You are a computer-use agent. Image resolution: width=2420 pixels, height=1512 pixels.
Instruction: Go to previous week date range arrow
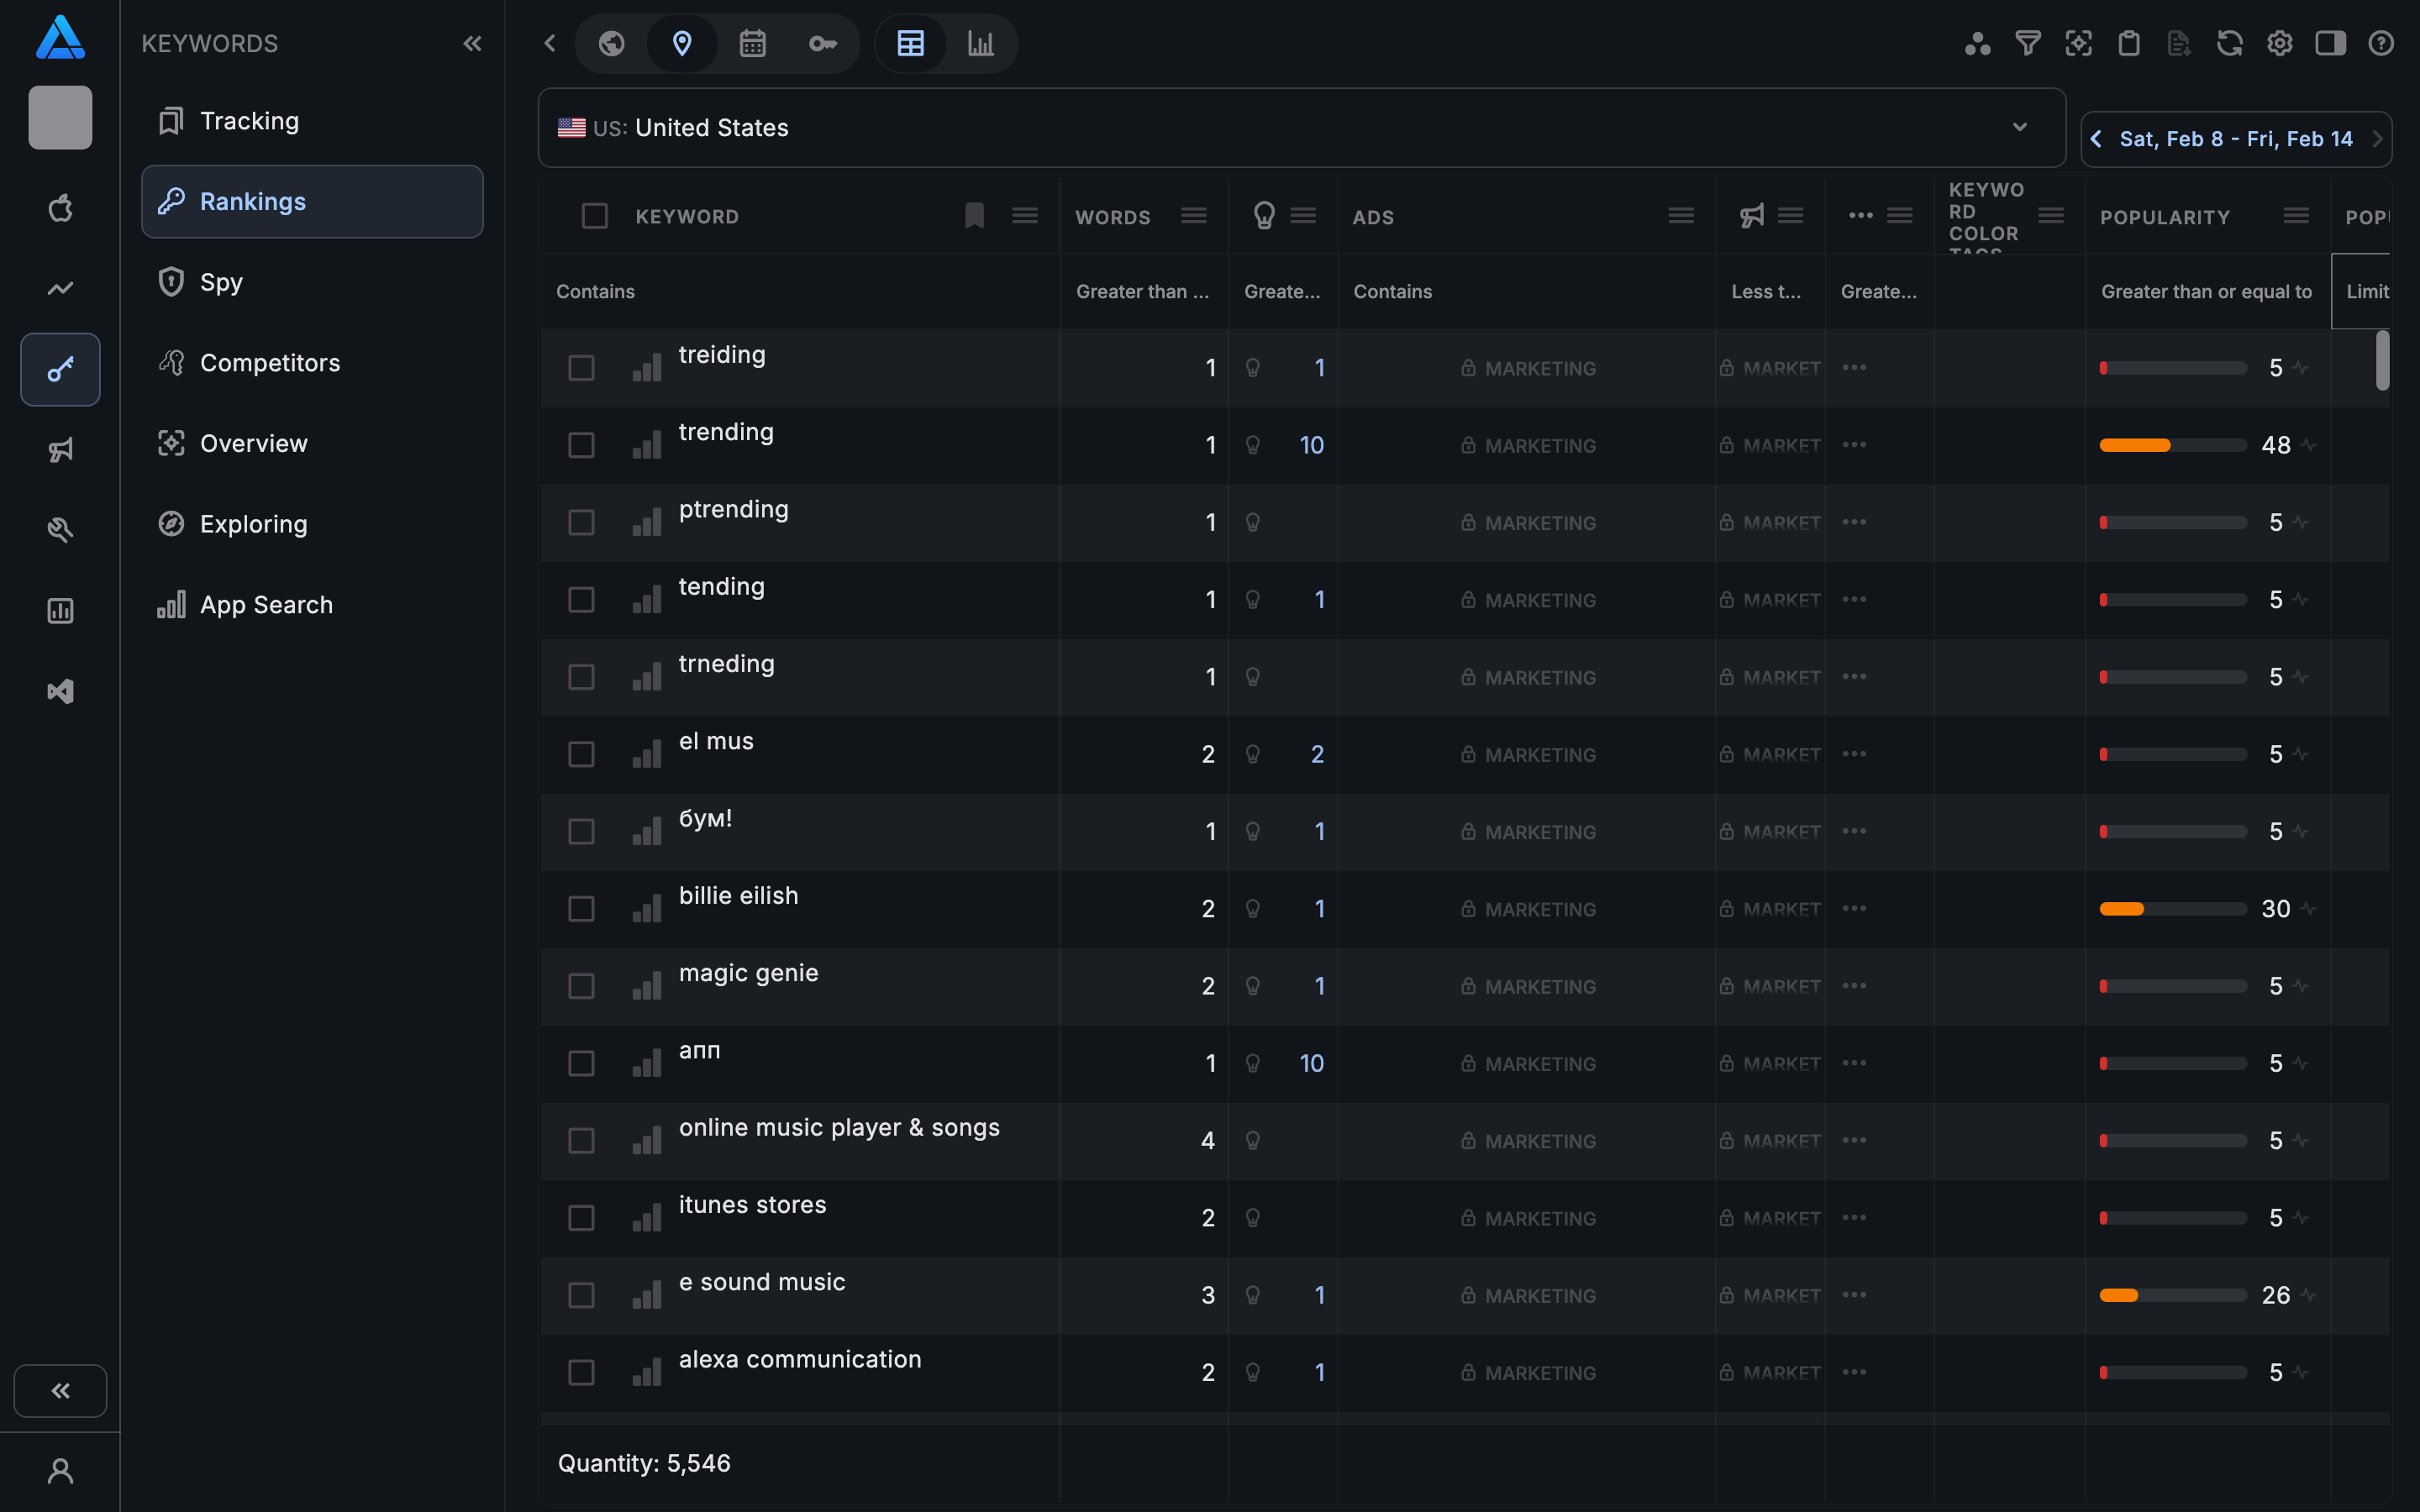pyautogui.click(x=2096, y=139)
